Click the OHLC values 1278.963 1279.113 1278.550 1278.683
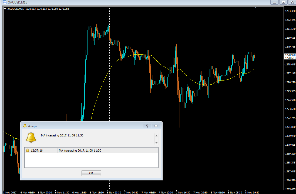 pyautogui.click(x=47, y=9)
